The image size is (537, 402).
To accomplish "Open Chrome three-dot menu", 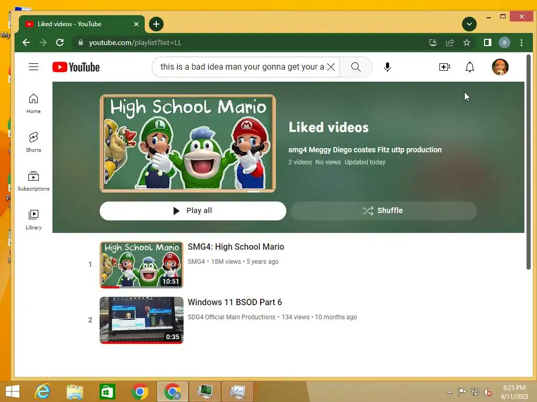I will [521, 42].
